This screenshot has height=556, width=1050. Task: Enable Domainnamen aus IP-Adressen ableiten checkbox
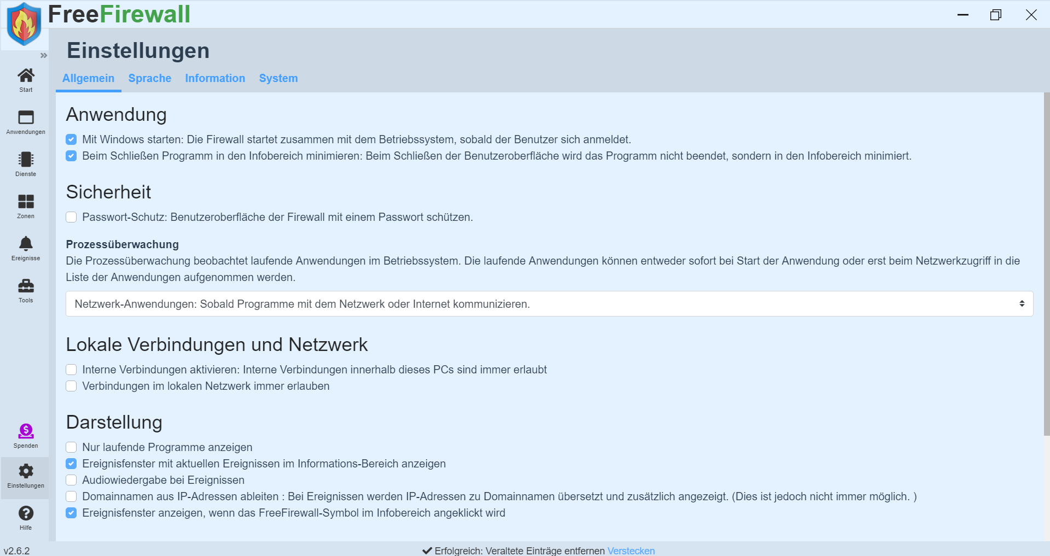[71, 496]
